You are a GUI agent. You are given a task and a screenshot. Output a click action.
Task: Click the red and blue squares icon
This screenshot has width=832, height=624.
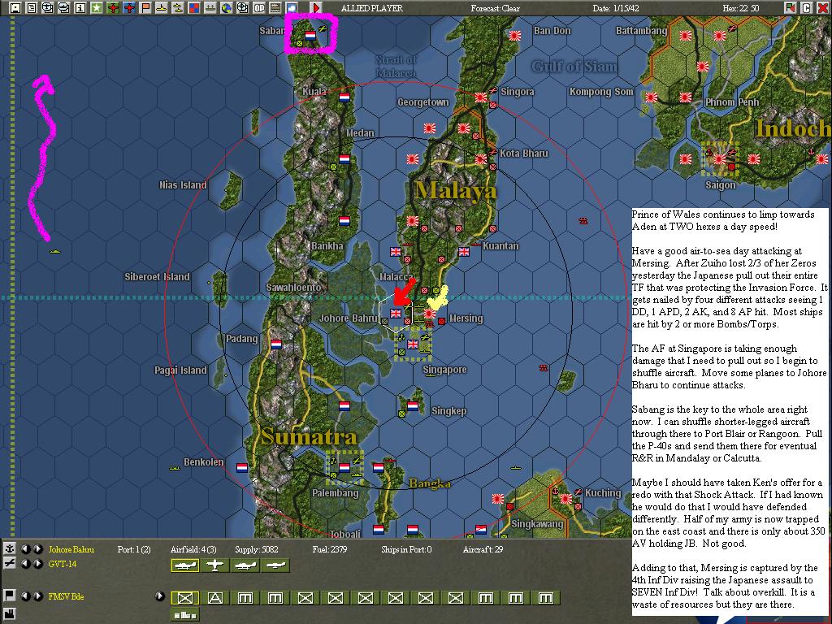194,8
